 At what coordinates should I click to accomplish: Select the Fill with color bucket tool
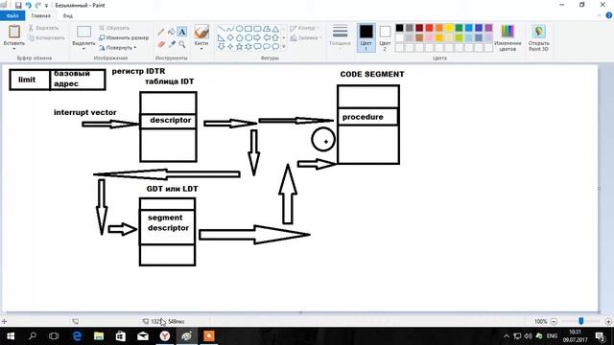tap(172, 32)
